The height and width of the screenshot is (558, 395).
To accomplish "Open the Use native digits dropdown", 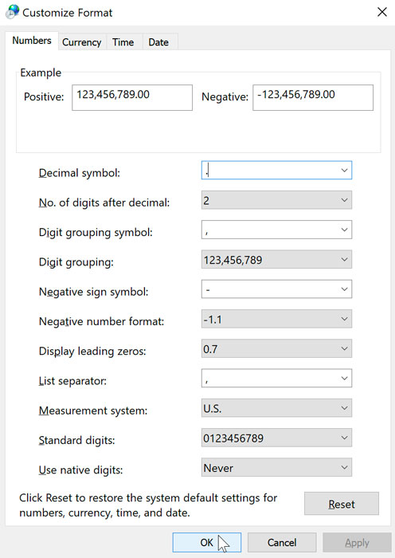I will tap(276, 467).
